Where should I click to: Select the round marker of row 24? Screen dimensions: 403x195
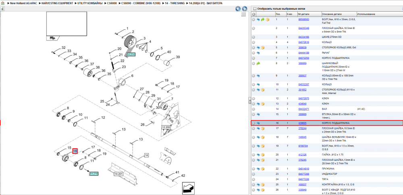[x=253, y=179]
